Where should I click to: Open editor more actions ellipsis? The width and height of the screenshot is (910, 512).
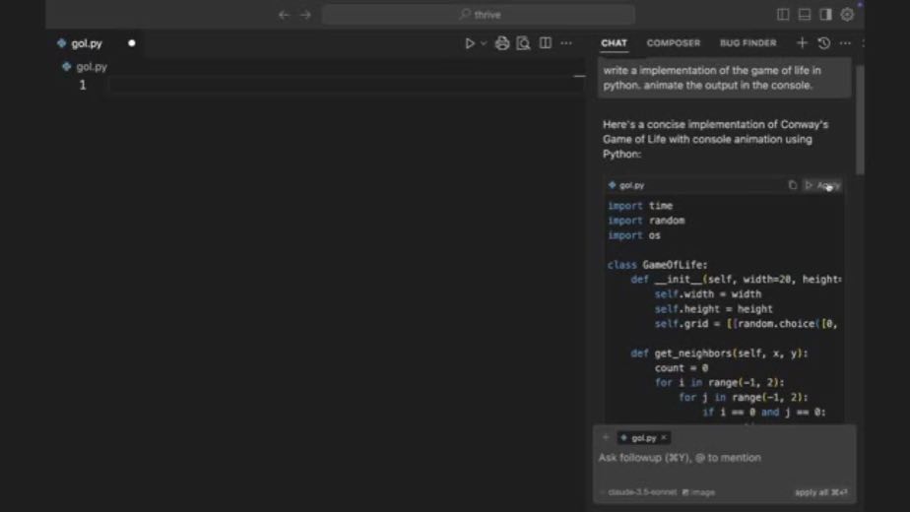coord(566,43)
